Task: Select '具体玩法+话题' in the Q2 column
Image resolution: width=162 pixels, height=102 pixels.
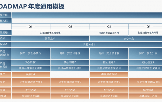Action: coord(70,96)
